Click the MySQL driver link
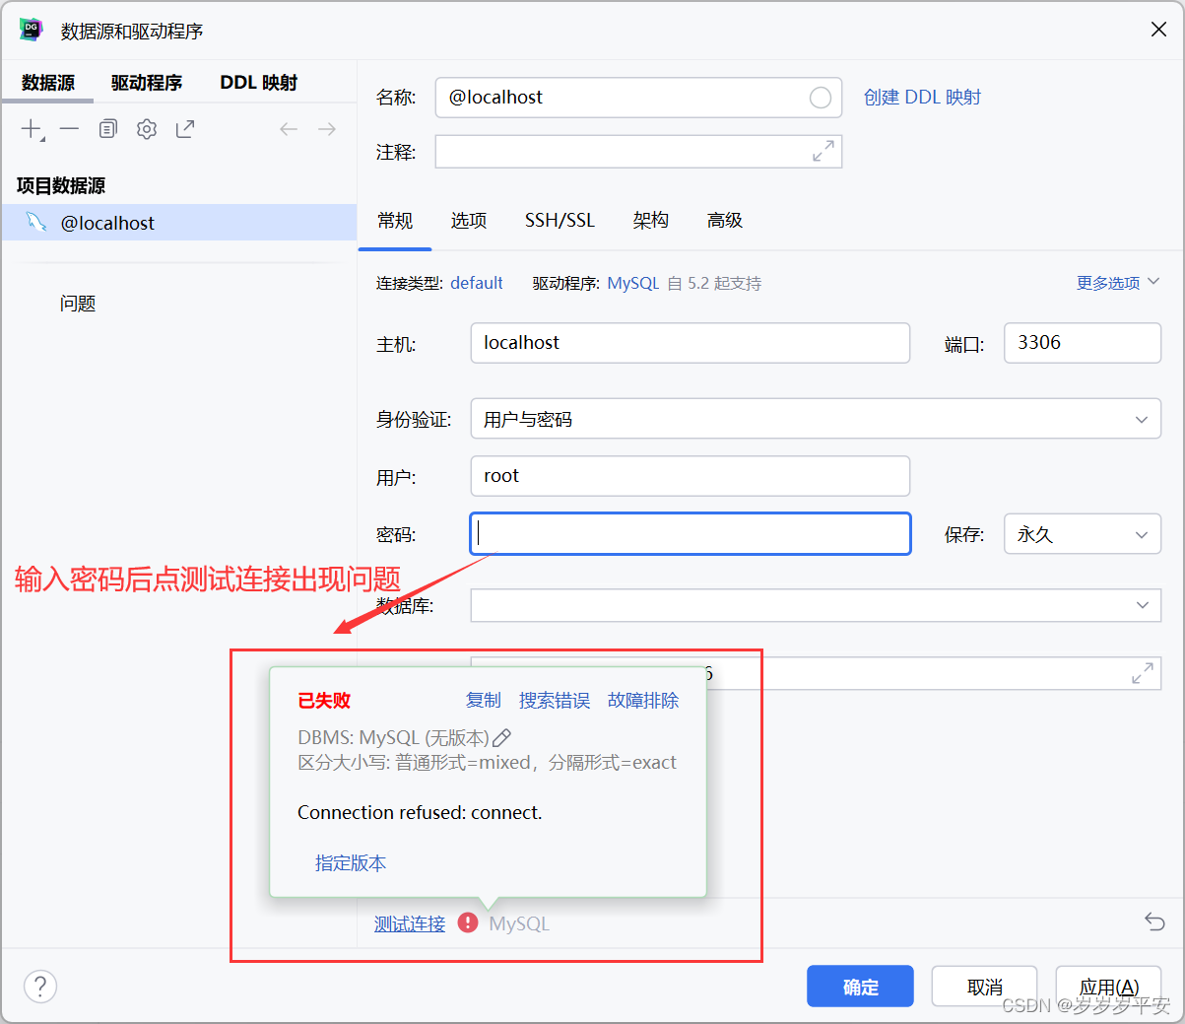 tap(633, 283)
